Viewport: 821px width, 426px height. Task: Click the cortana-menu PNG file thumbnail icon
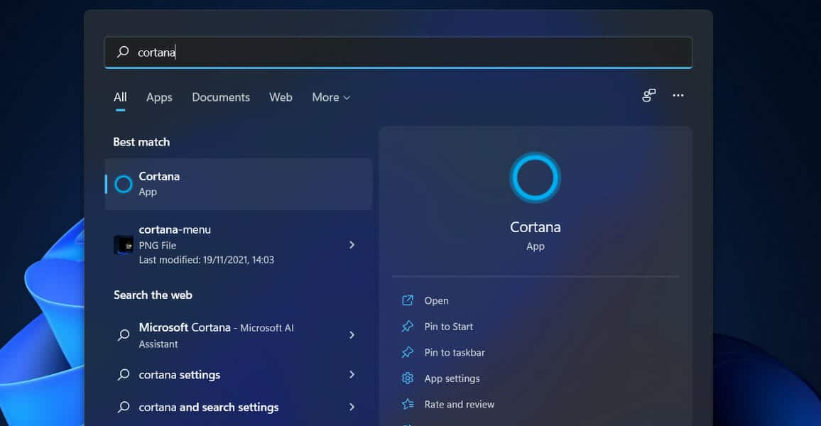coord(123,244)
